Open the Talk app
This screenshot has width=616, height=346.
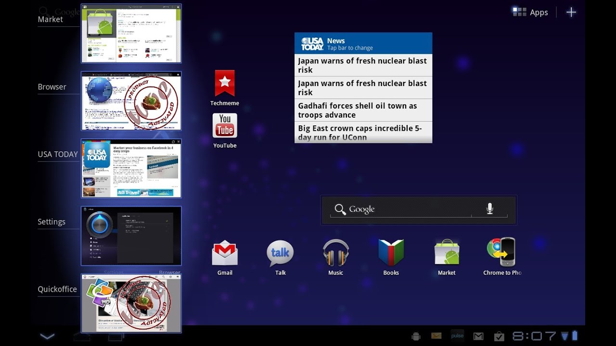280,253
